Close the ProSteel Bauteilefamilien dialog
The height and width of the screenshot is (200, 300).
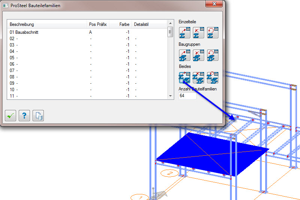coord(214,4)
